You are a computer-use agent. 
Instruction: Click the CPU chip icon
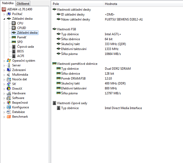pos(14,23)
